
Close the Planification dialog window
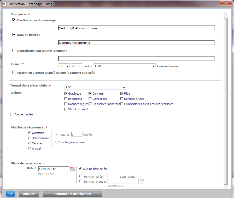tap(226, 3)
